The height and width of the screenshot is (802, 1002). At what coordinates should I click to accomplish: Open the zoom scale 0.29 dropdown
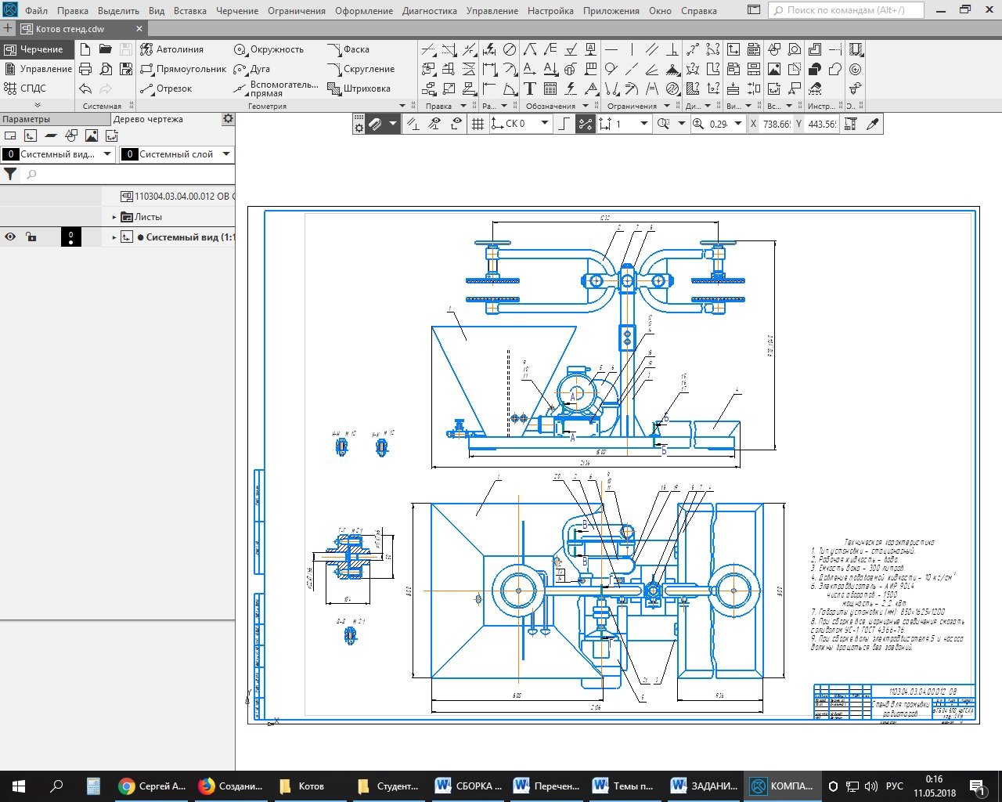coord(737,124)
